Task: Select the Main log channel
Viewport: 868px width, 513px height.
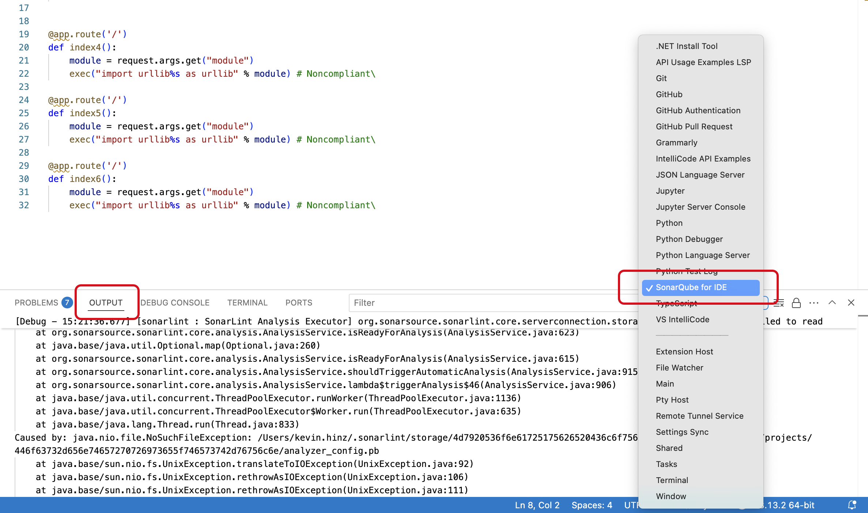Action: (701, 384)
